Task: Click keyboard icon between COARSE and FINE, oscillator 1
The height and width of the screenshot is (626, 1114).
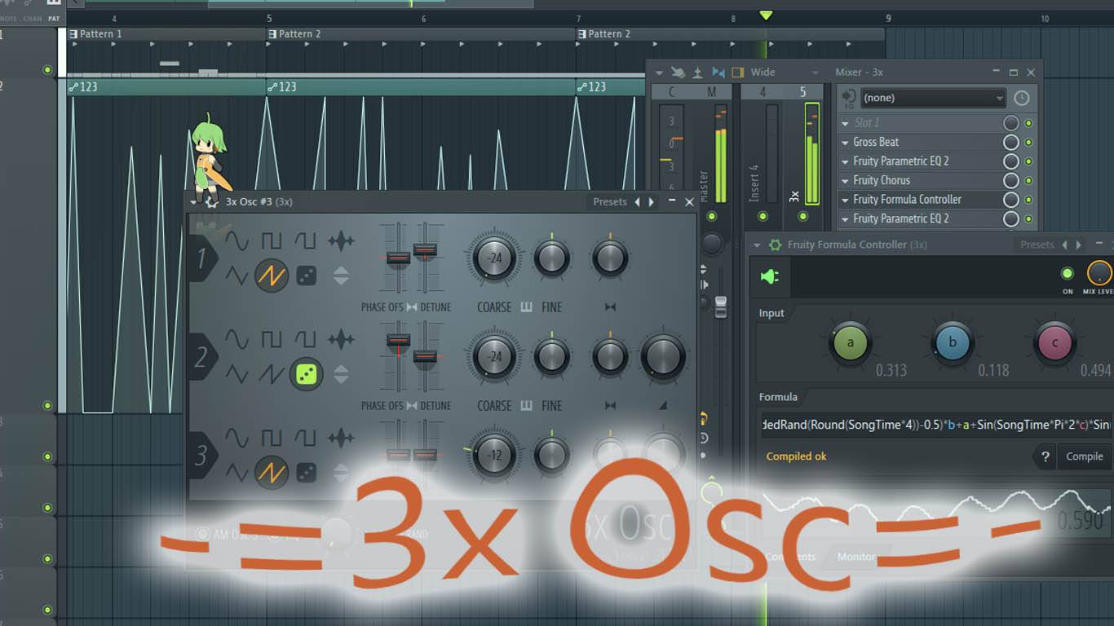Action: pyautogui.click(x=526, y=307)
